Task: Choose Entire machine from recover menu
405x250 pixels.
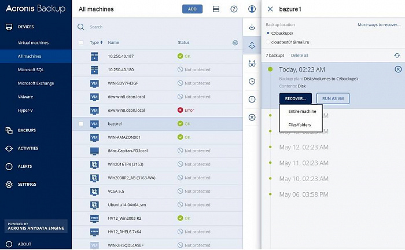Action: pos(301,111)
